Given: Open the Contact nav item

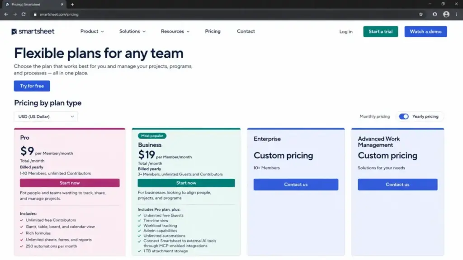Looking at the screenshot, I should tap(246, 31).
